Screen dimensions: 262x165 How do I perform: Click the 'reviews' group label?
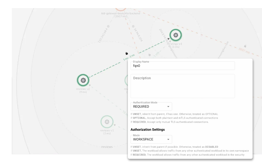point(107,147)
